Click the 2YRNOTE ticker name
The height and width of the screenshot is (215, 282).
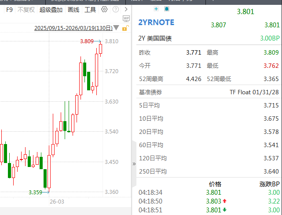(x=156, y=22)
